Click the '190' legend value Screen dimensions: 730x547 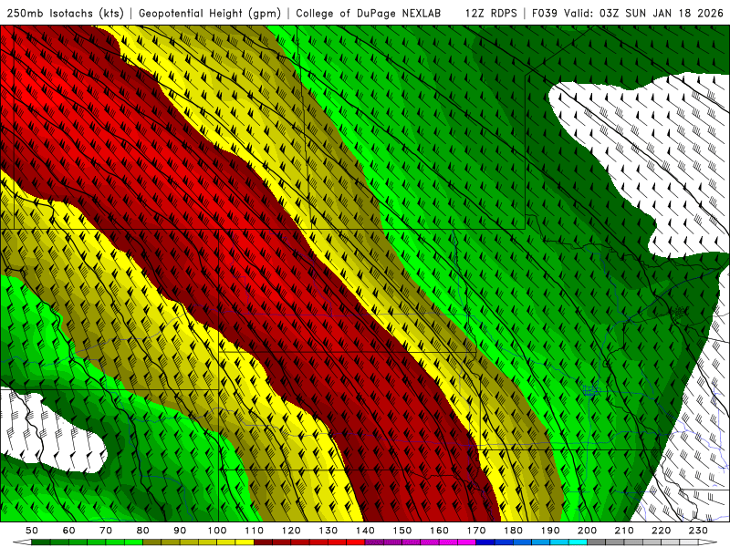(x=550, y=531)
